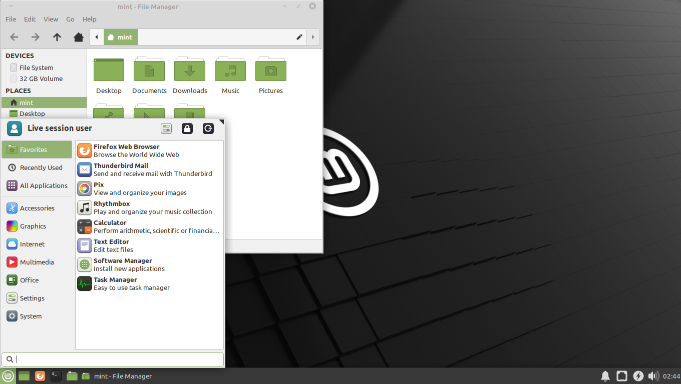
Task: Launch Software Manager
Action: coord(122,264)
